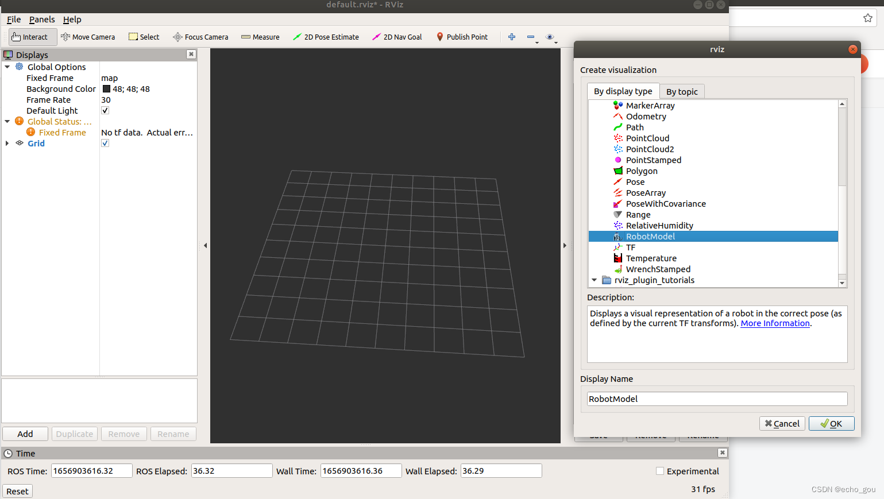Choose RelativeHumidity display type
The height and width of the screenshot is (499, 884).
click(659, 226)
